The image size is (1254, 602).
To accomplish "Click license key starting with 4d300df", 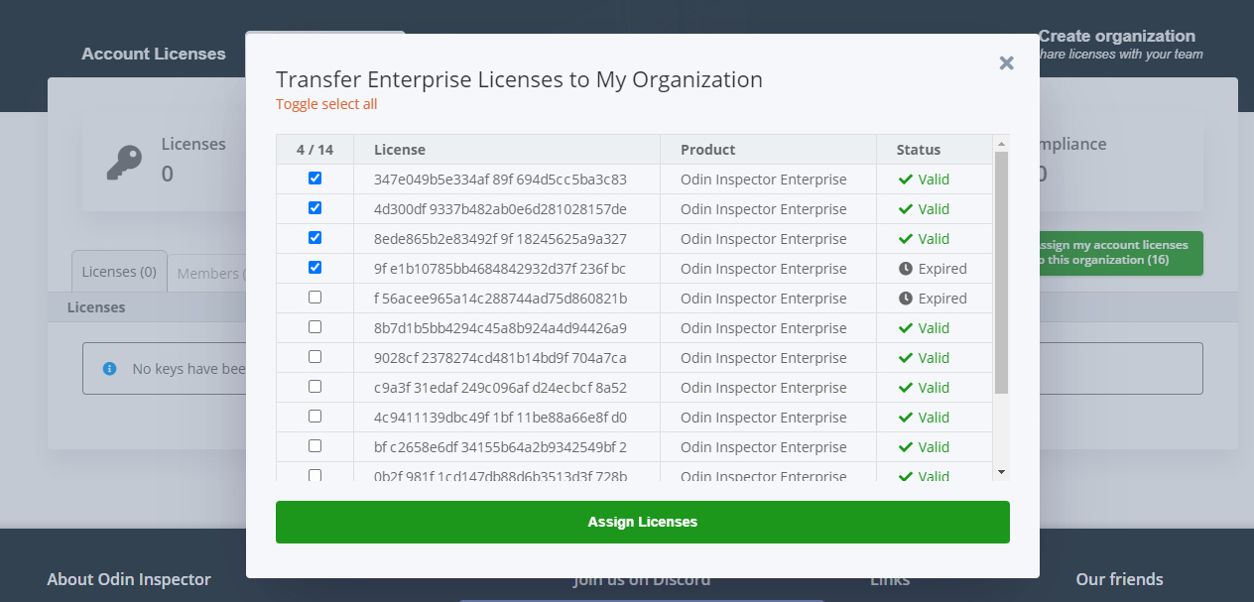I will pyautogui.click(x=500, y=209).
